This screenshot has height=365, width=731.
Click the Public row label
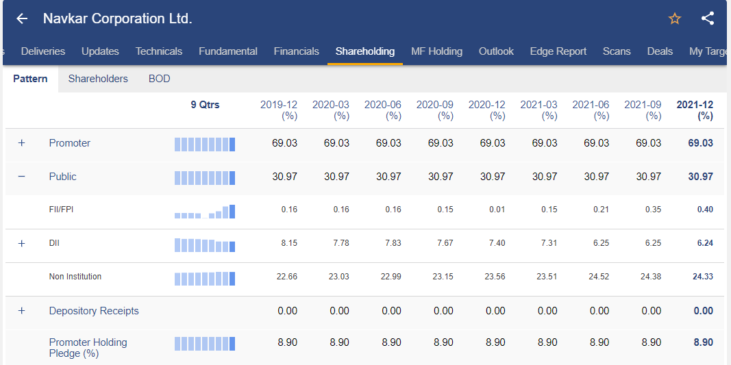coord(62,177)
